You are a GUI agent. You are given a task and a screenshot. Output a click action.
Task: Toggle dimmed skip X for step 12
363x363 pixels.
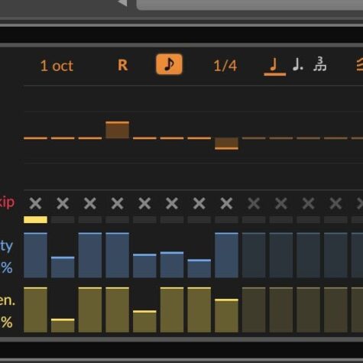pyautogui.click(x=335, y=203)
